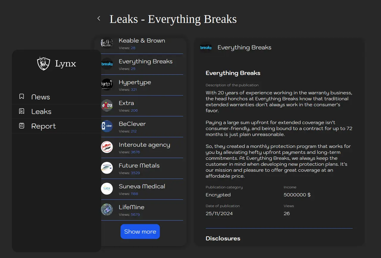381x258 pixels.
Task: Open the Keable & Brown list entry
Action: click(x=142, y=41)
